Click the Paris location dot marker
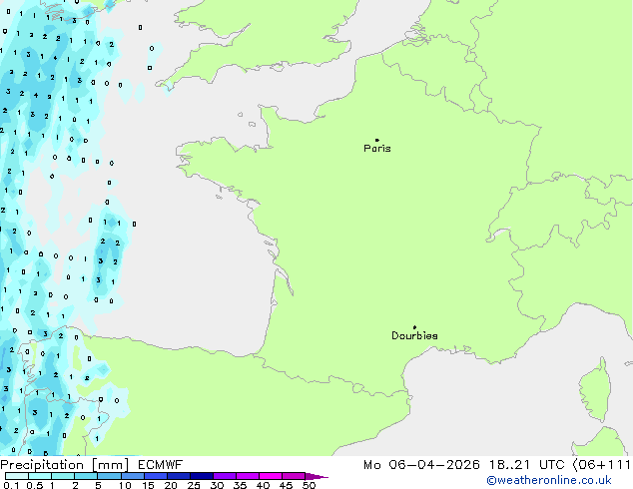633x489 pixels. point(377,140)
